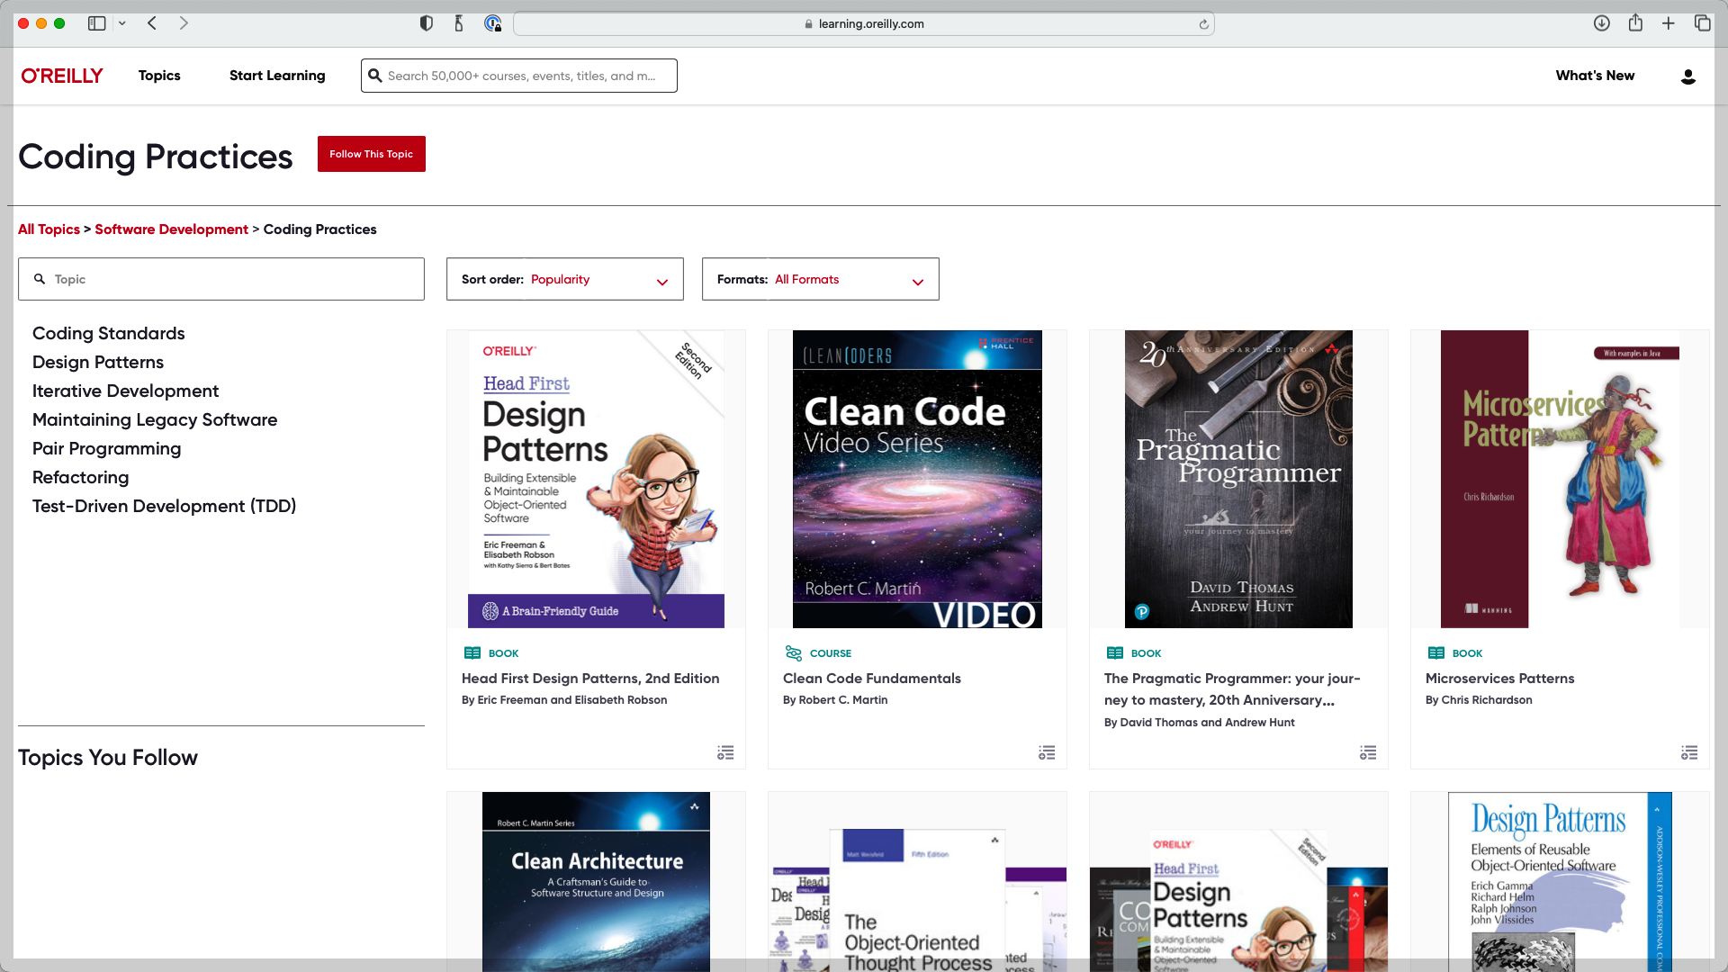Open the Clean Code Fundamentals title
Screen dimensions: 1728x972
click(x=872, y=679)
